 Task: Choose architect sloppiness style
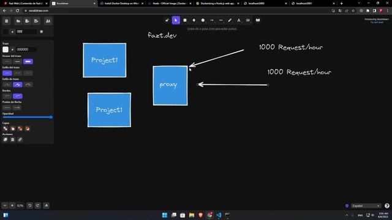[7, 85]
